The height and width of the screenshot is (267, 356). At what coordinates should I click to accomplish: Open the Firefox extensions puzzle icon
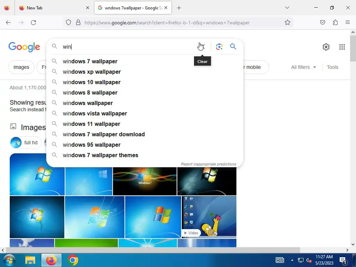(335, 22)
